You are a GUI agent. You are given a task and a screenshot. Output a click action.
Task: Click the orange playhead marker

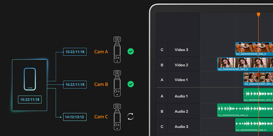tap(258, 14)
